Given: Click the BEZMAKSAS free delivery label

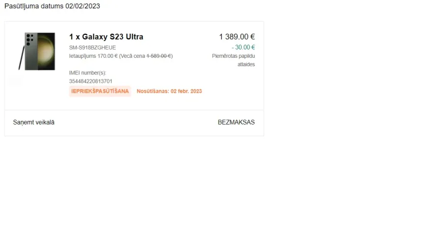Looking at the screenshot, I should tap(236, 123).
